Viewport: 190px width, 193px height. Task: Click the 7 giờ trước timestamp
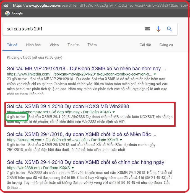point(16,173)
